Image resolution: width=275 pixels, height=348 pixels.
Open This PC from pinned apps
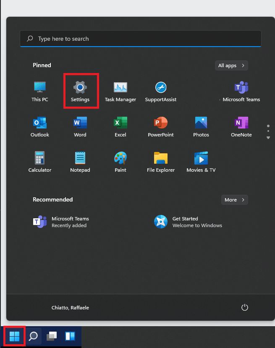tap(40, 92)
